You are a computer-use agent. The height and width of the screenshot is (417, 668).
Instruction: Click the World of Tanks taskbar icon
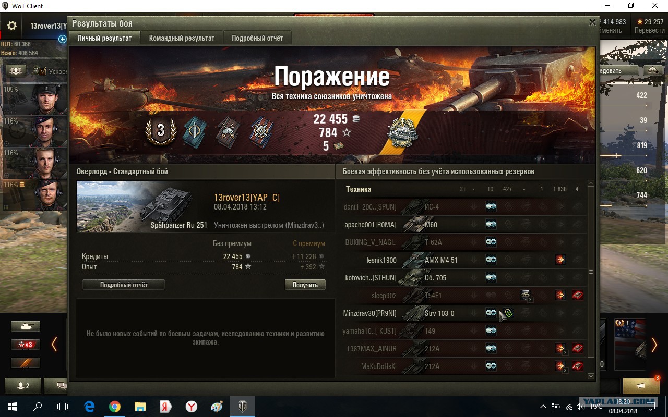click(x=242, y=407)
